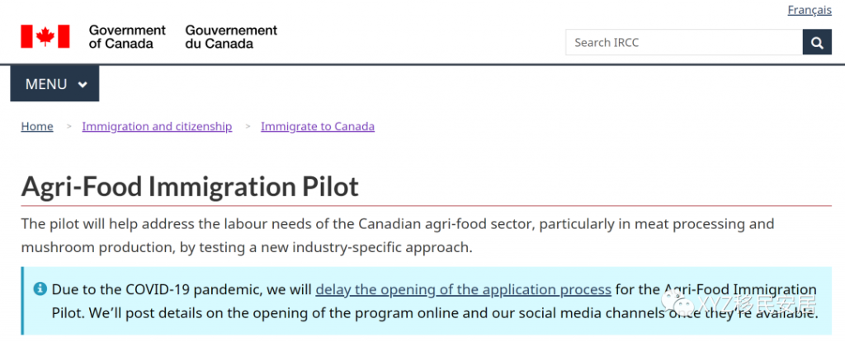The height and width of the screenshot is (342, 845).
Task: Click the info circle icon in the alert
Action: point(40,289)
